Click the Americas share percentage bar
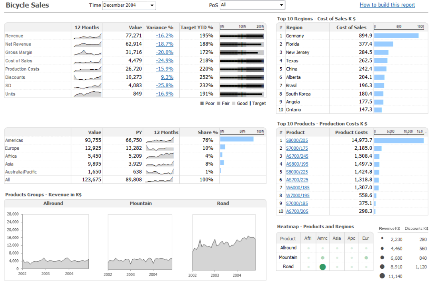The image size is (434, 284). (237, 139)
